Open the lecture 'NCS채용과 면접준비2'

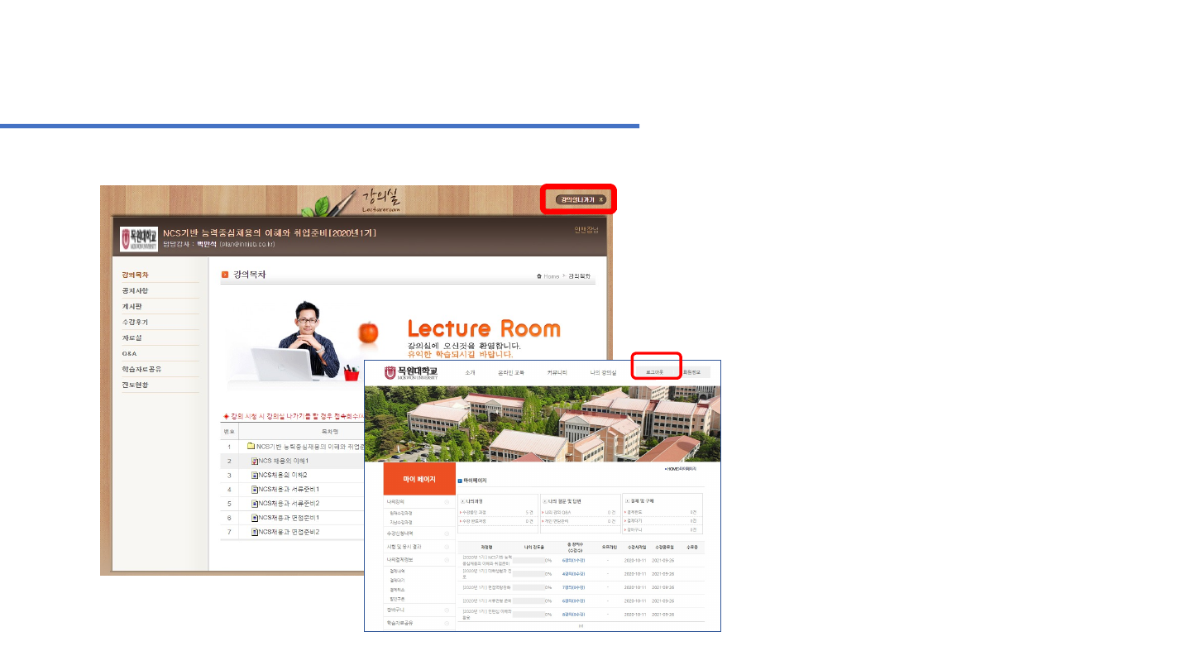pyautogui.click(x=289, y=532)
